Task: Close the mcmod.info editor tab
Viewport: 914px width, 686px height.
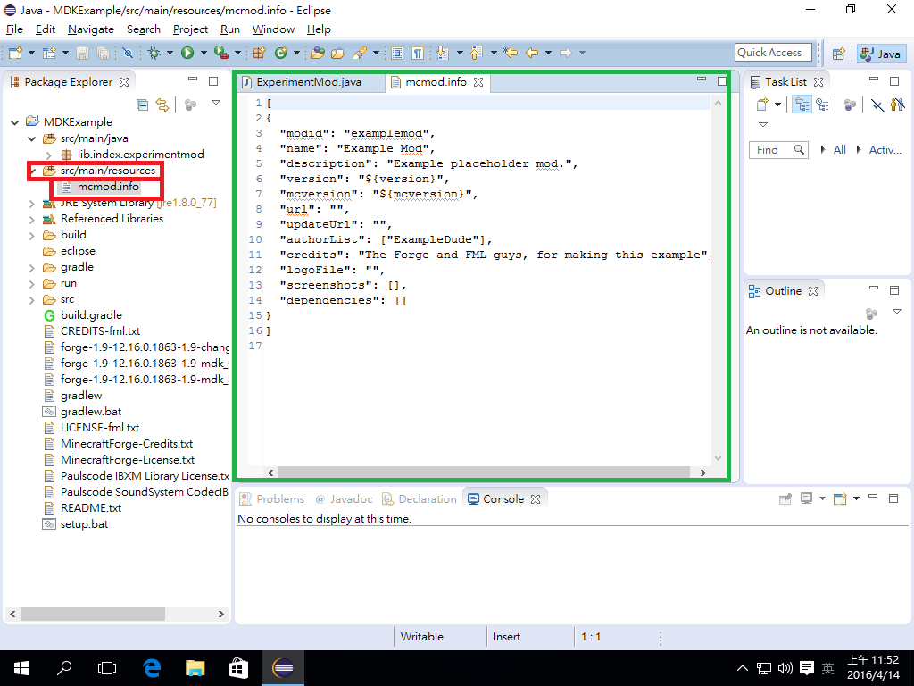Action: point(478,82)
